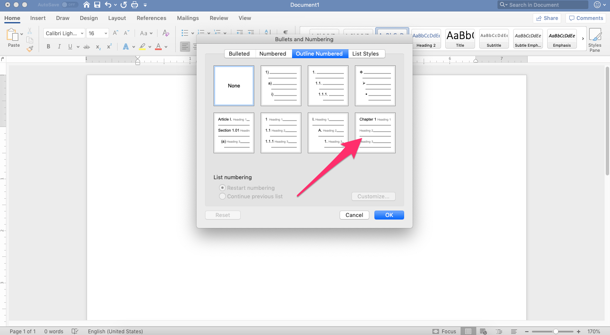This screenshot has height=335, width=610.
Task: Print the document via printer icon
Action: pyautogui.click(x=135, y=5)
